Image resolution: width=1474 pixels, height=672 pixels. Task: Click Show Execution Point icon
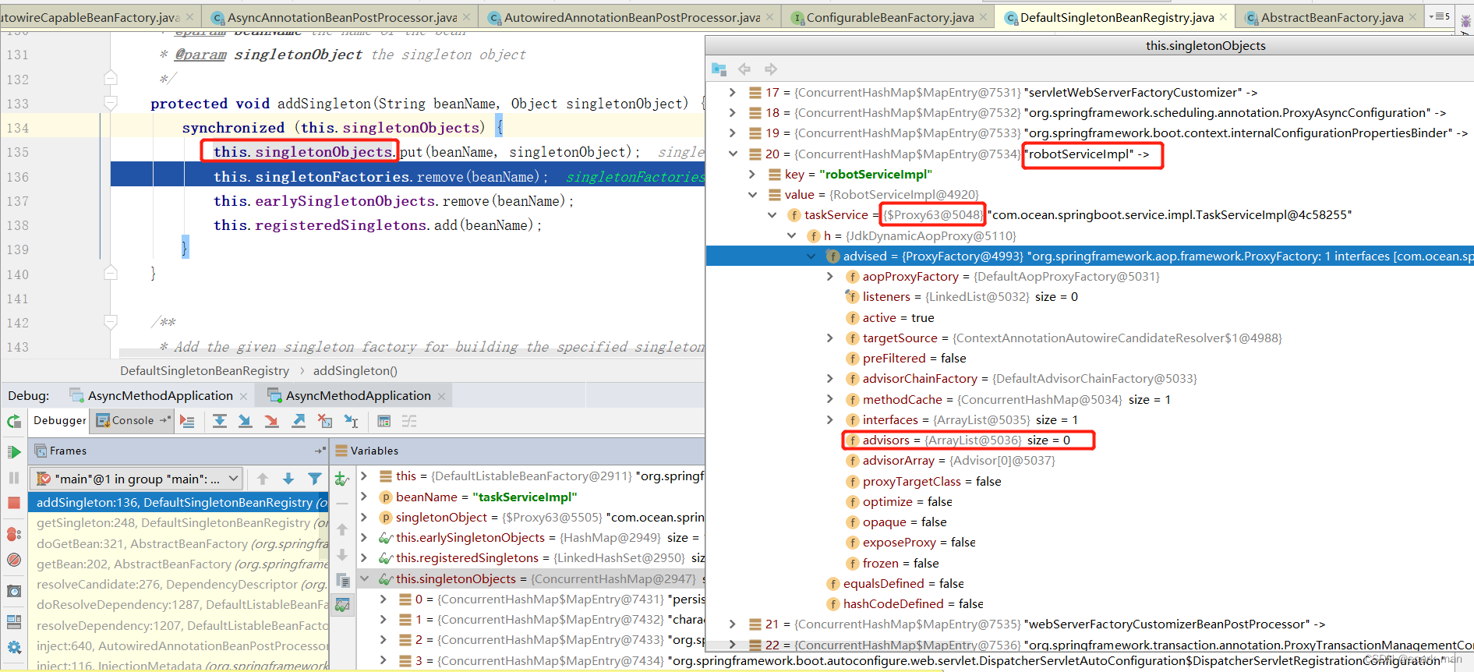point(187,421)
